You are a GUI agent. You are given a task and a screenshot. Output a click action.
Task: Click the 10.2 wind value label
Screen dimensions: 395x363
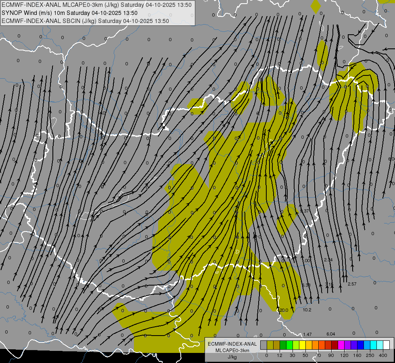[307, 310]
